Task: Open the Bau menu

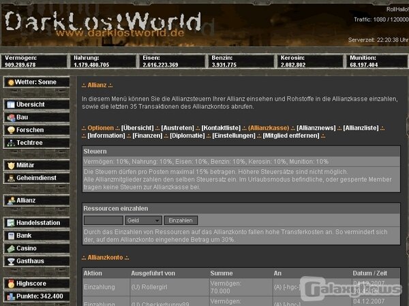Action: [x=37, y=118]
